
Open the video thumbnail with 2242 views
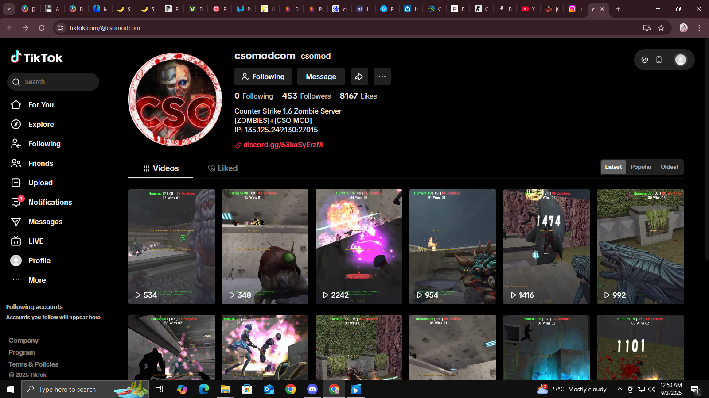point(358,246)
